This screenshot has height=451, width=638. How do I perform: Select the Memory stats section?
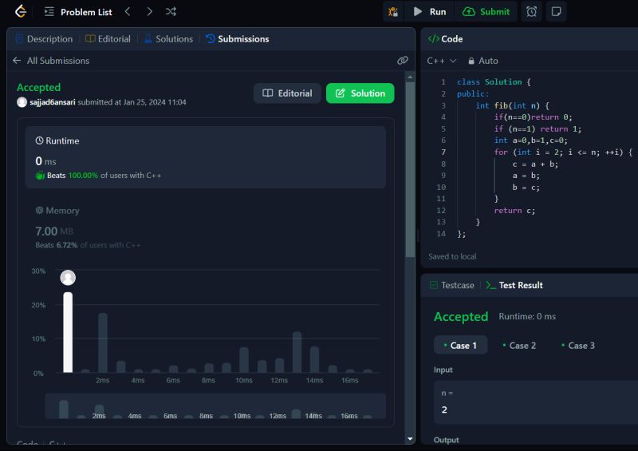pyautogui.click(x=206, y=227)
